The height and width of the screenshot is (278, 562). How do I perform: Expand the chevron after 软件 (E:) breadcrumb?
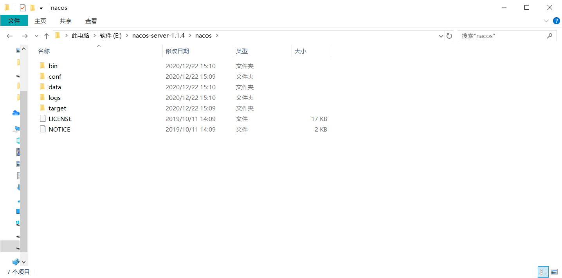coord(127,36)
